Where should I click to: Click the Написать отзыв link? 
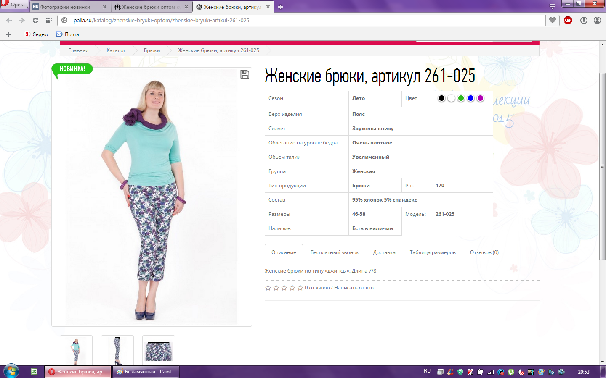click(354, 288)
